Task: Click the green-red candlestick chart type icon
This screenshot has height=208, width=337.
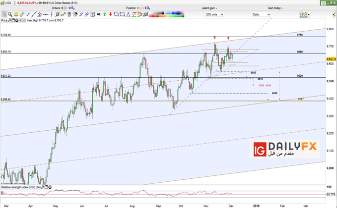Action: click(x=3, y=3)
